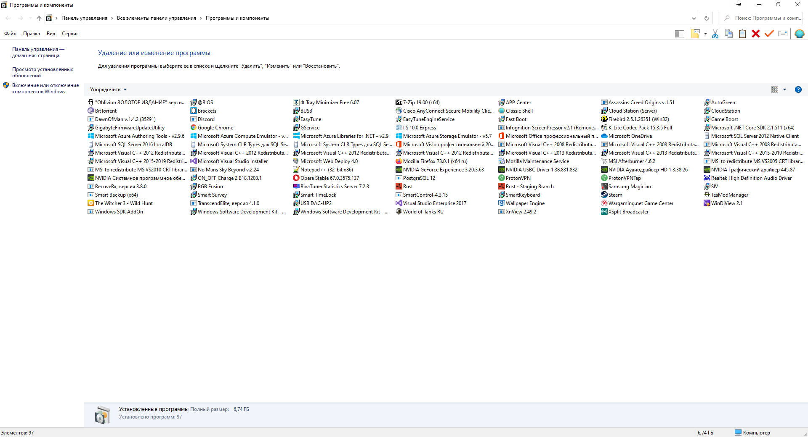The height and width of the screenshot is (437, 808).
Task: Open Включение или отключение компонентов Windows
Action: tap(45, 89)
